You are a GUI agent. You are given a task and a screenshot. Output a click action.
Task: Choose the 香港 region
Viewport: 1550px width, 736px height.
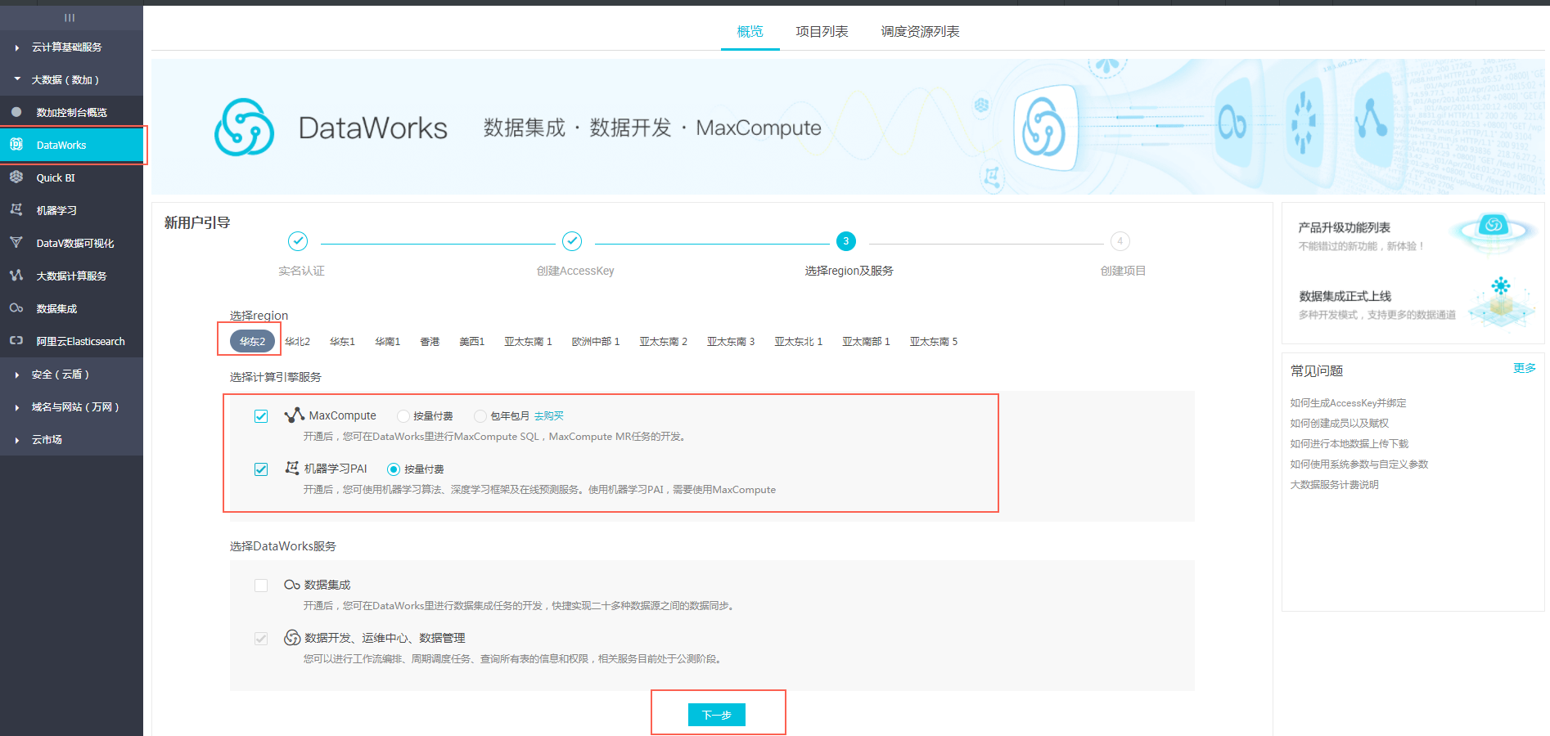[430, 341]
